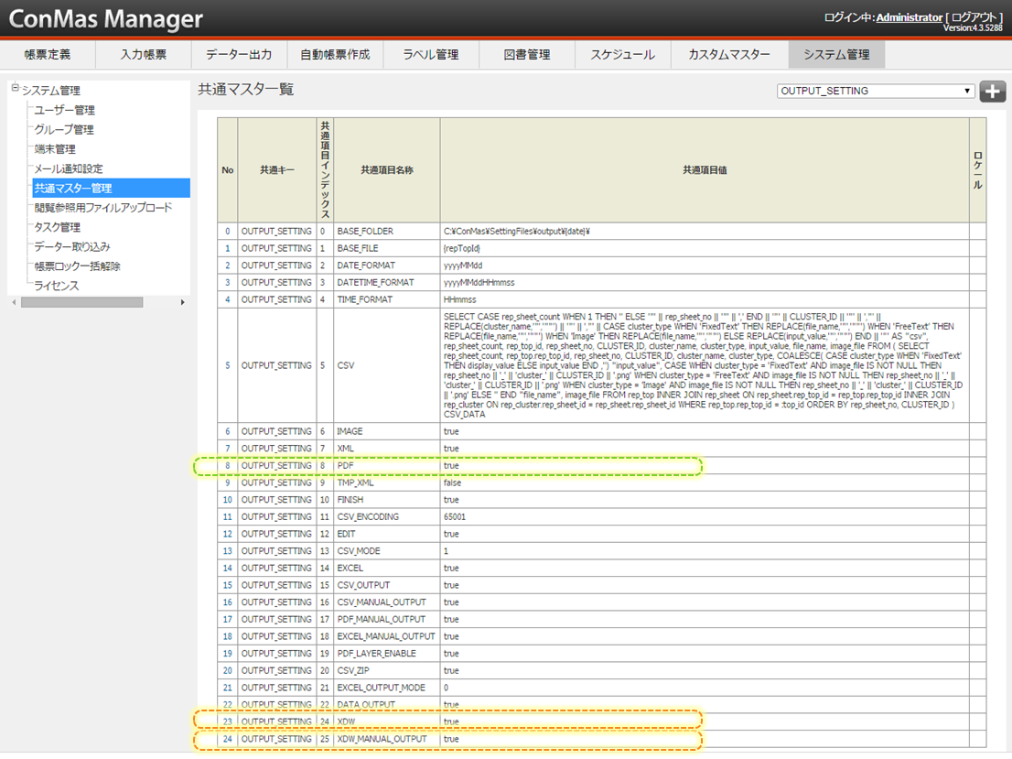Image resolution: width=1012 pixels, height=759 pixels.
Task: Open the データー出力 menu tab
Action: (x=239, y=55)
